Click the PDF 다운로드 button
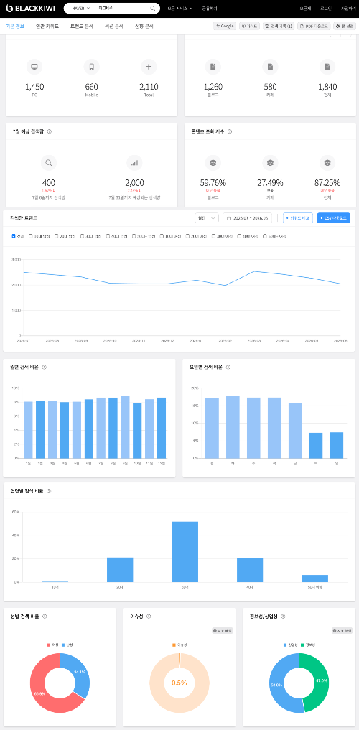The width and height of the screenshot is (359, 730). (x=314, y=26)
